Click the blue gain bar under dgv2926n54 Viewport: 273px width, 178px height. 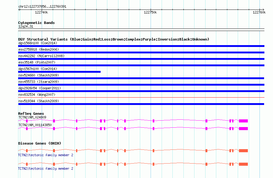coord(141,91)
